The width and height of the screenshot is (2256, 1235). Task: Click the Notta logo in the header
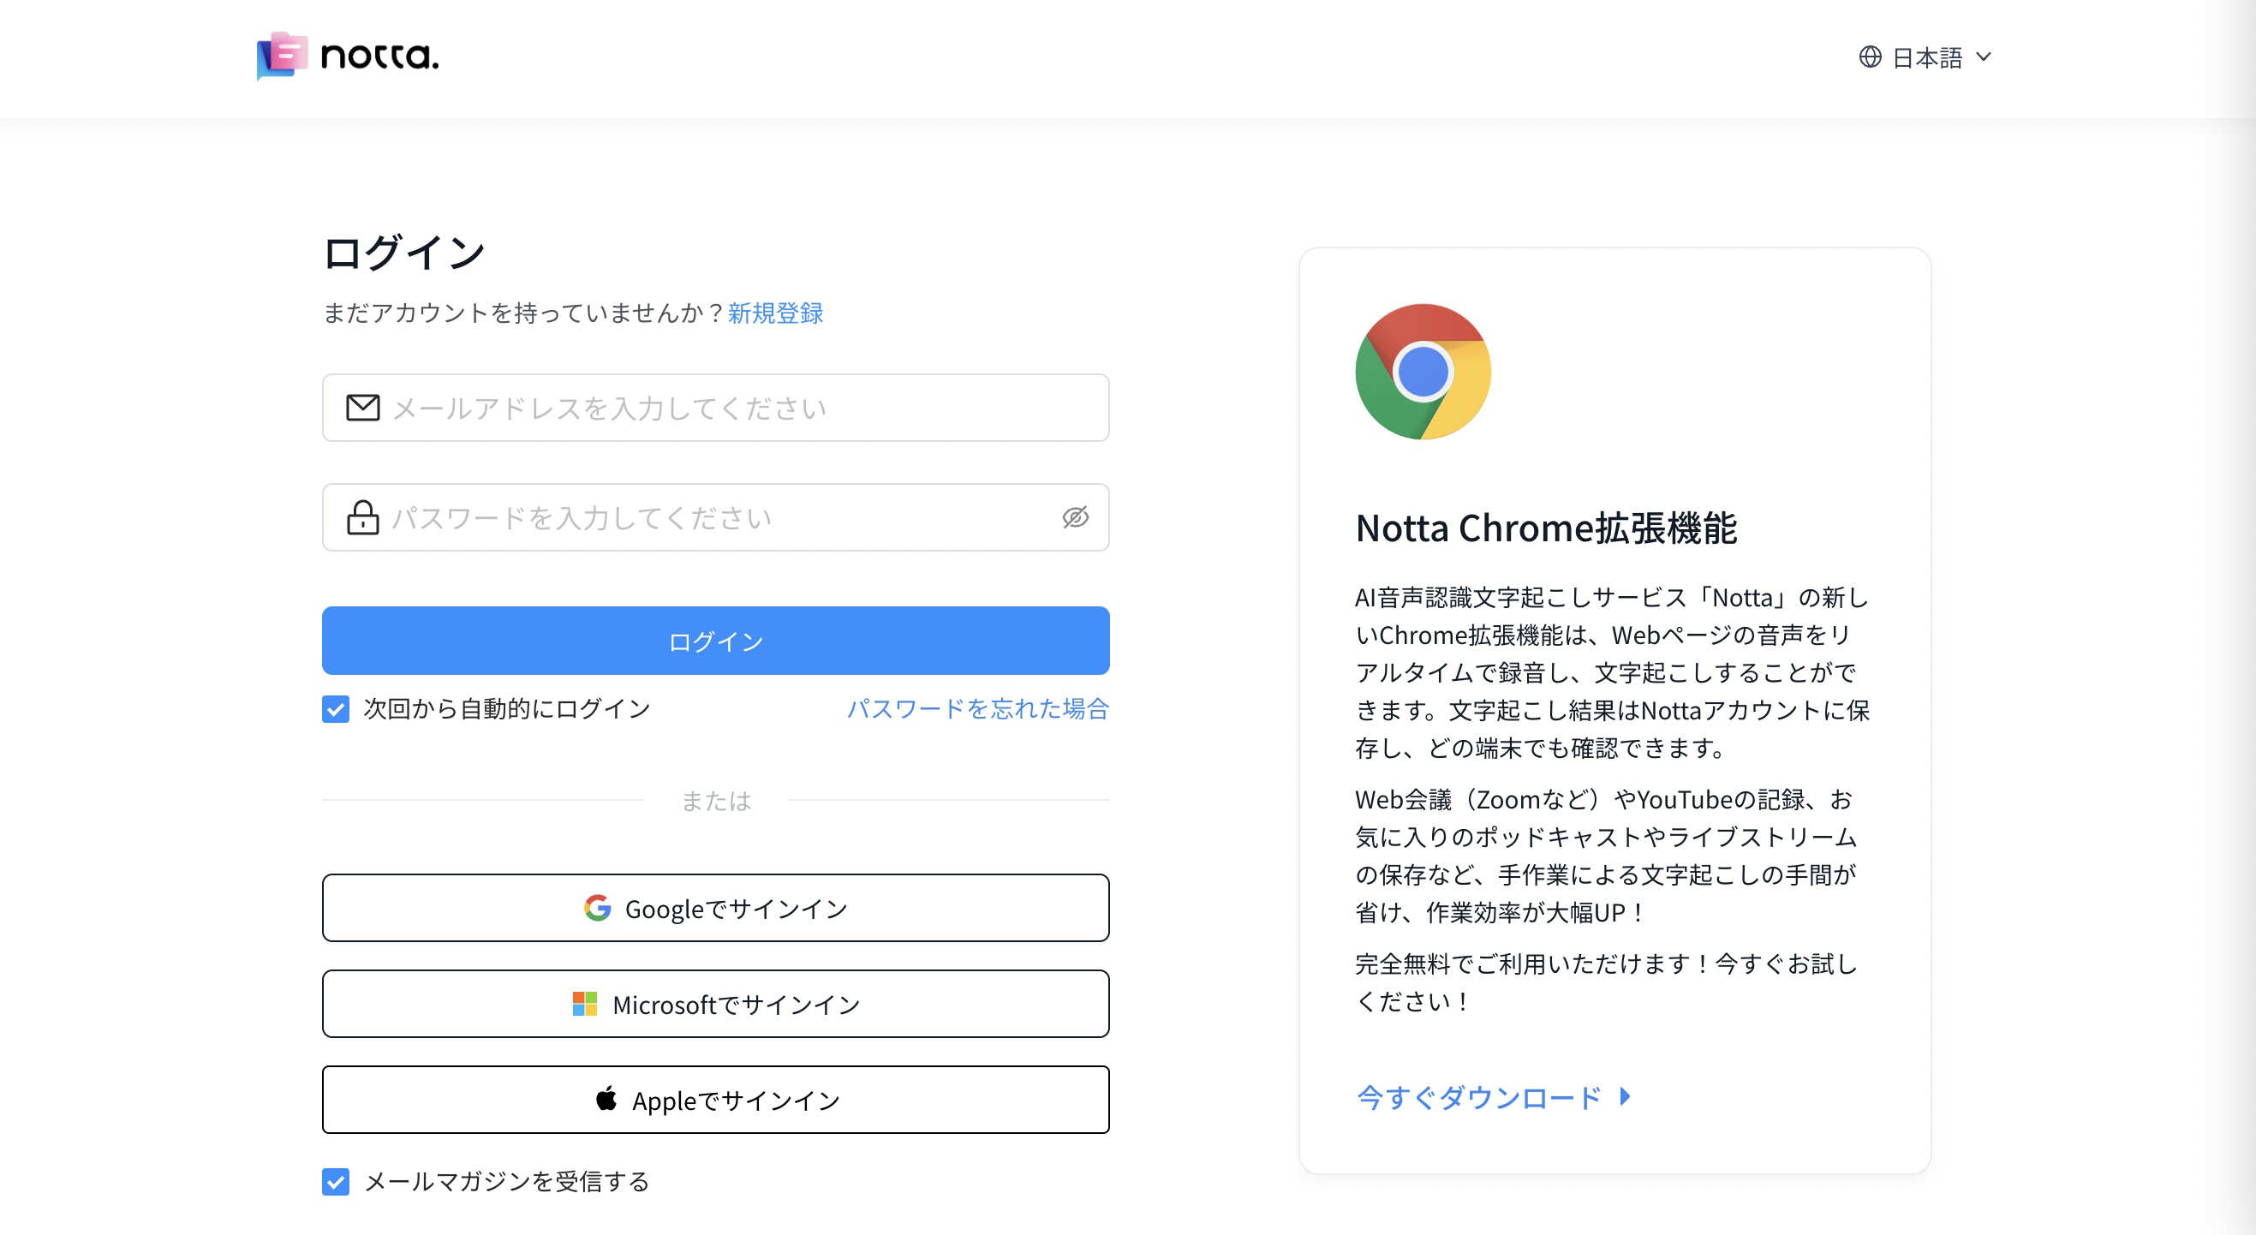click(348, 56)
